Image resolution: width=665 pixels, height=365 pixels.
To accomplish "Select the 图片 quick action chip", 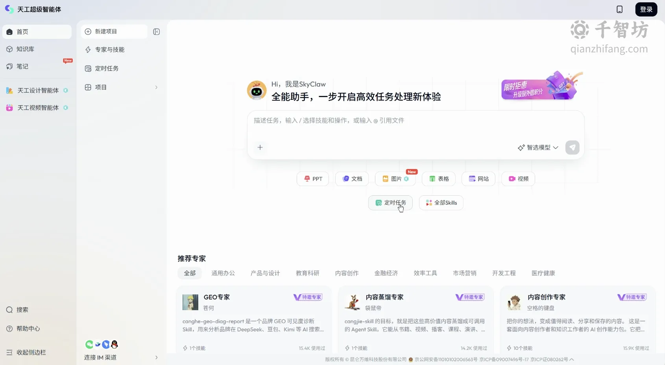I will [x=395, y=179].
